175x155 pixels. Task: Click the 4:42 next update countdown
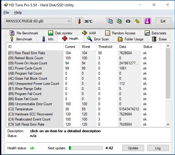click(109, 148)
